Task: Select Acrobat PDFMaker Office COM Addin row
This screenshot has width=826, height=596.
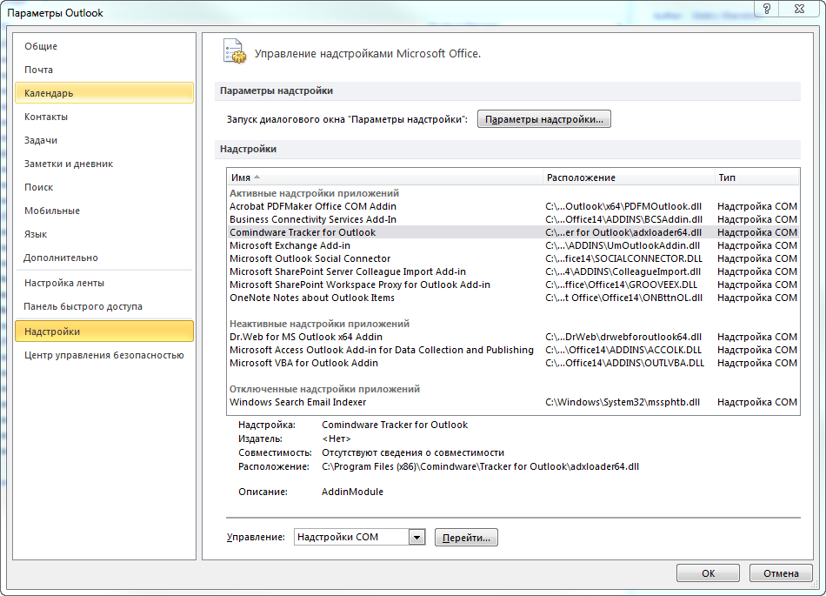Action: tap(513, 206)
